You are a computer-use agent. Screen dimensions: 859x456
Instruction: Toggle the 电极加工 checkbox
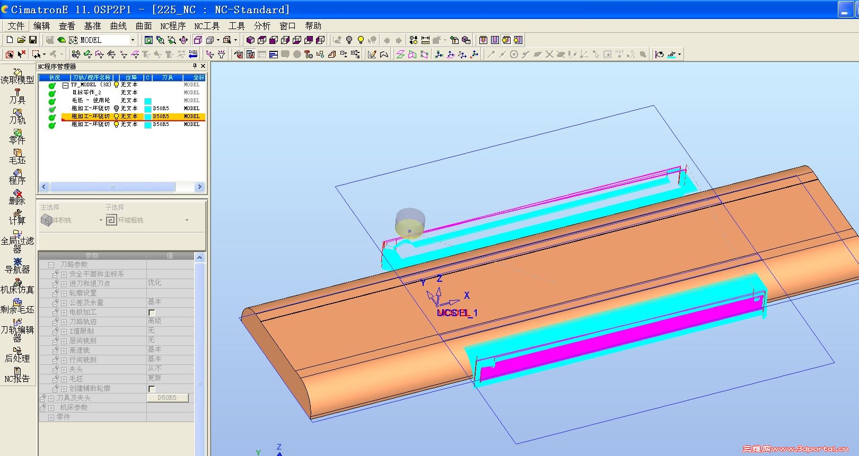click(152, 312)
